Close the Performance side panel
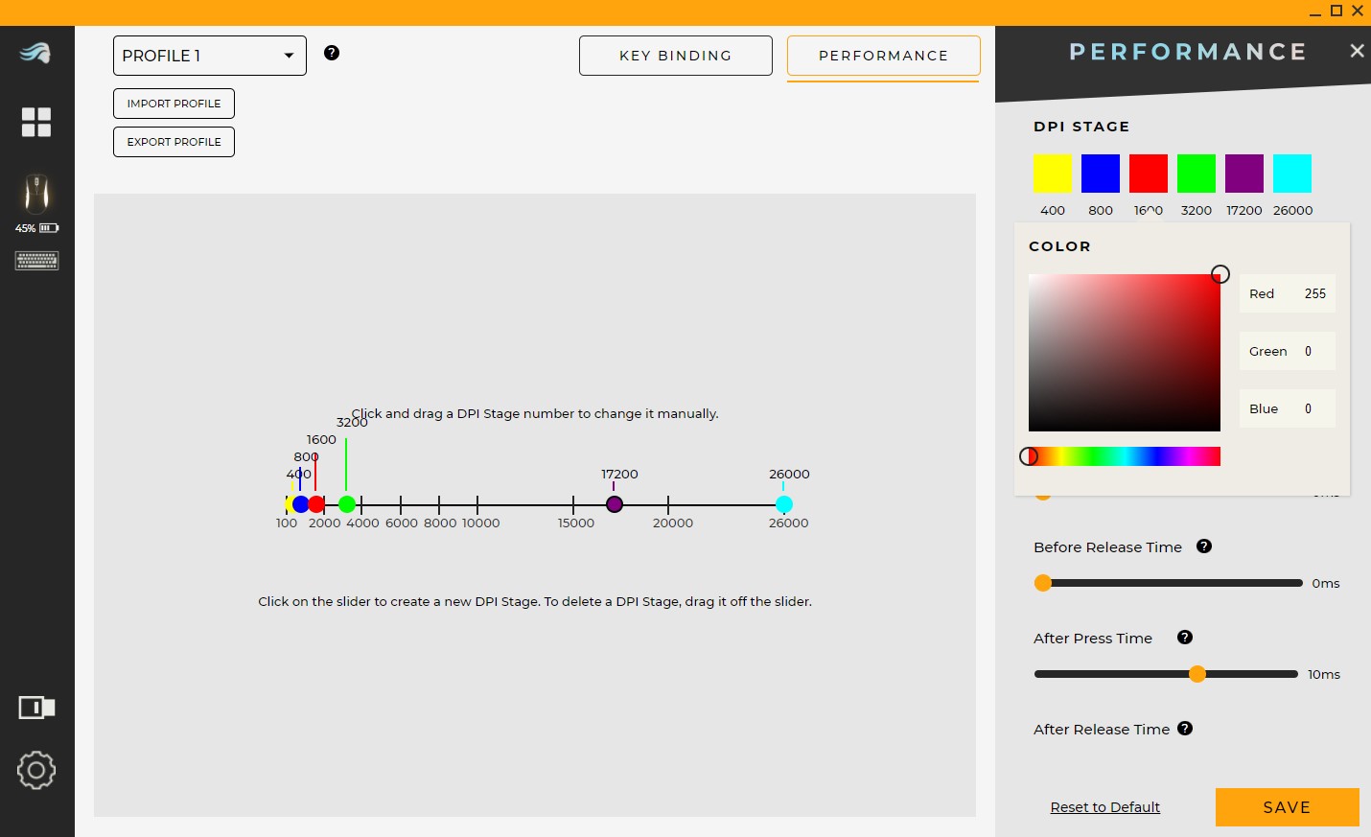 tap(1357, 51)
